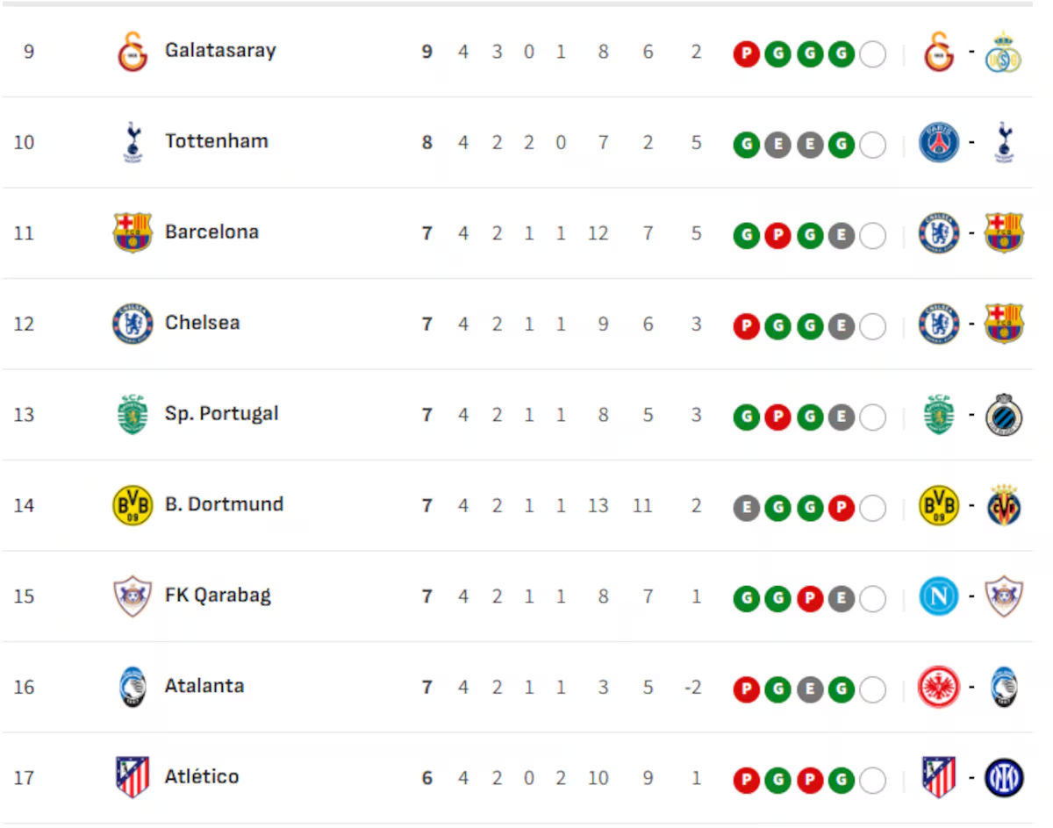The image size is (1053, 828).
Task: Click the Inter logo in Atlético's next match
Action: tap(1004, 778)
